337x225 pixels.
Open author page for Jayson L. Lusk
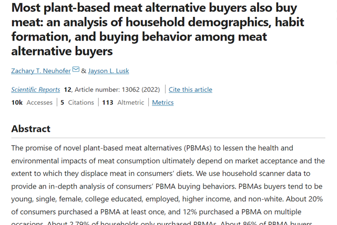coord(108,71)
